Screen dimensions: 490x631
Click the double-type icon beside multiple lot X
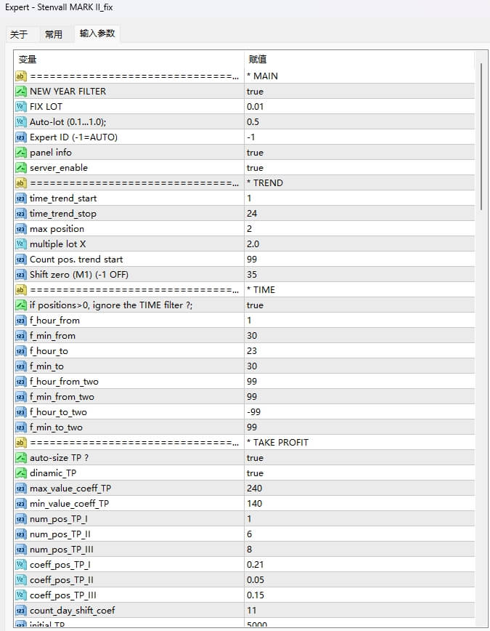coord(21,244)
